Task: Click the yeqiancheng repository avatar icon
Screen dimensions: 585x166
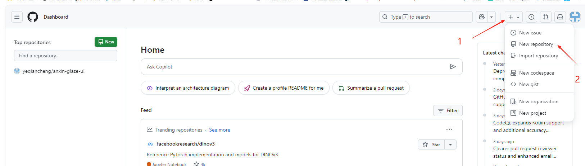Action: tap(17, 71)
